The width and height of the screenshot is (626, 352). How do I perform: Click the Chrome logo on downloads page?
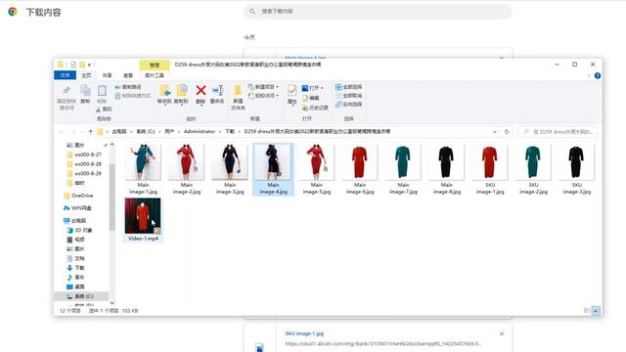[x=13, y=12]
